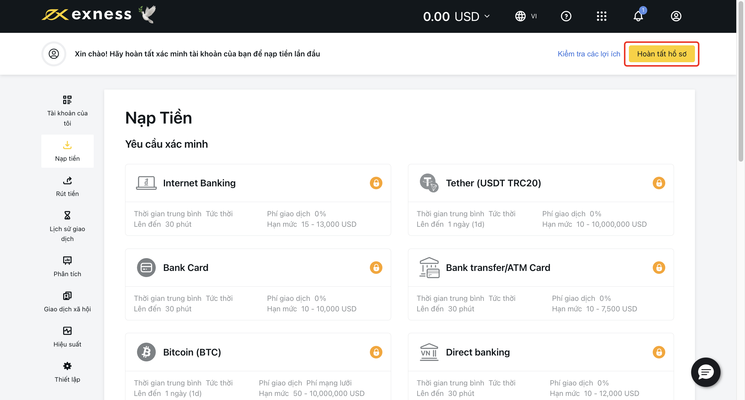Open the help question mark icon
The height and width of the screenshot is (400, 745).
(566, 16)
